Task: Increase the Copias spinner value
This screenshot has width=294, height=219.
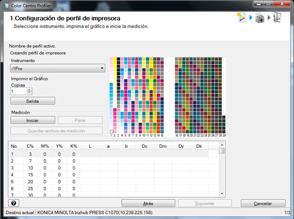Action: tap(30, 89)
